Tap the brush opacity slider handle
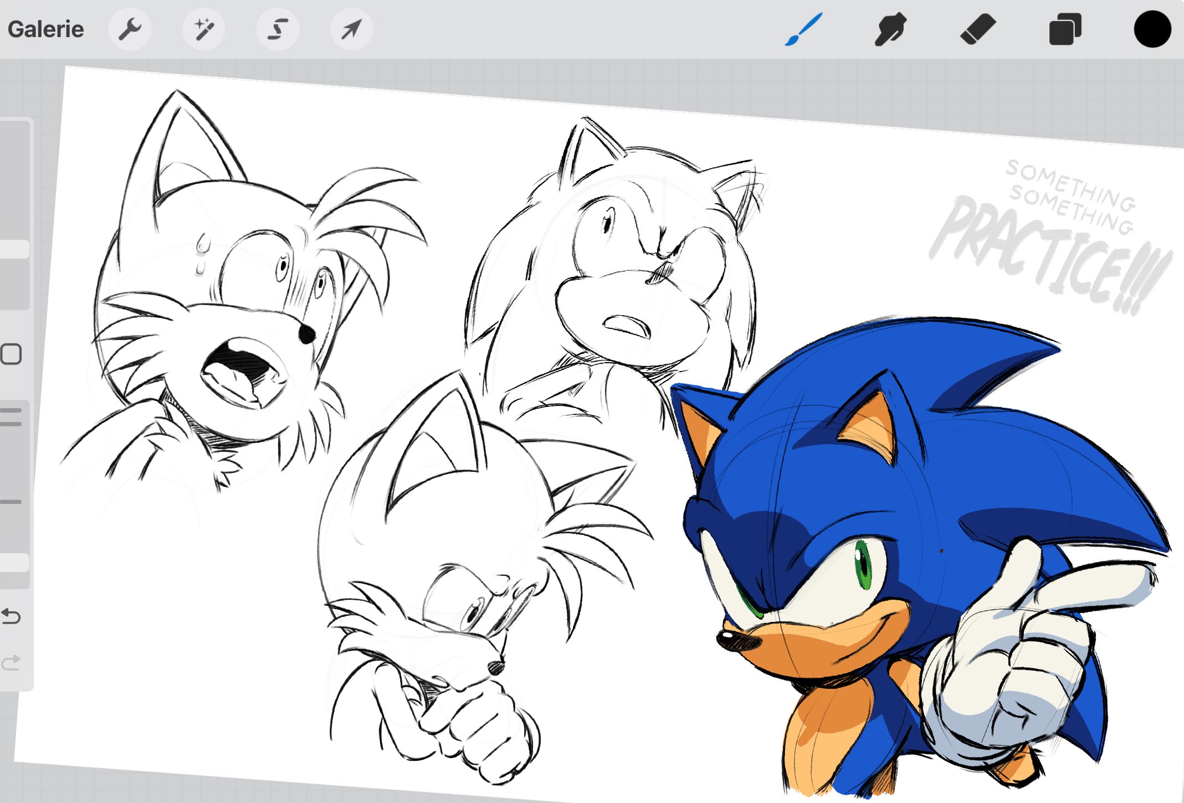 point(13,563)
